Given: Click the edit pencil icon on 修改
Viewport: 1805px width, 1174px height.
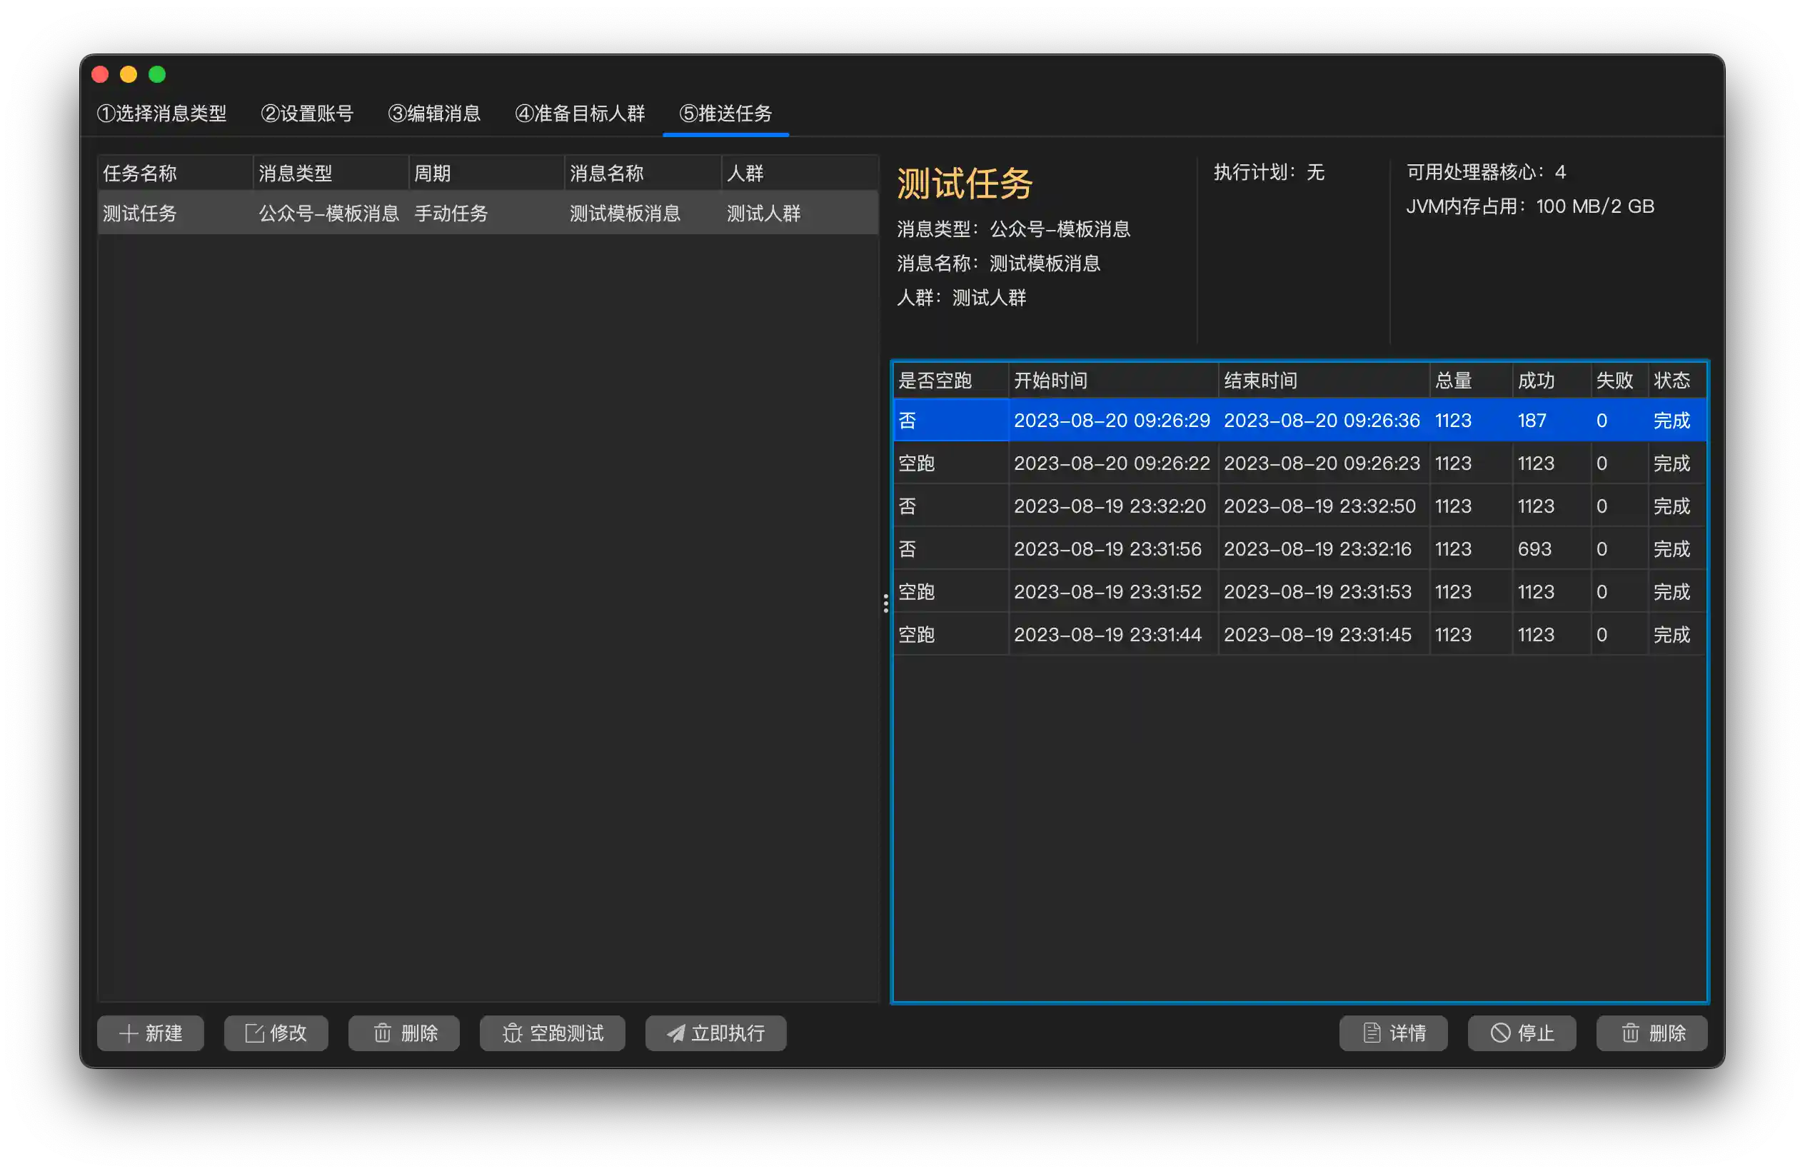Looking at the screenshot, I should (254, 1033).
